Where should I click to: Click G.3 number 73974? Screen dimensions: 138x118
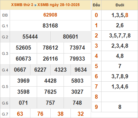(77, 48)
